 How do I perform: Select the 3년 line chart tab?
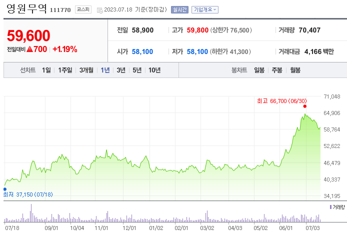coord(121,70)
